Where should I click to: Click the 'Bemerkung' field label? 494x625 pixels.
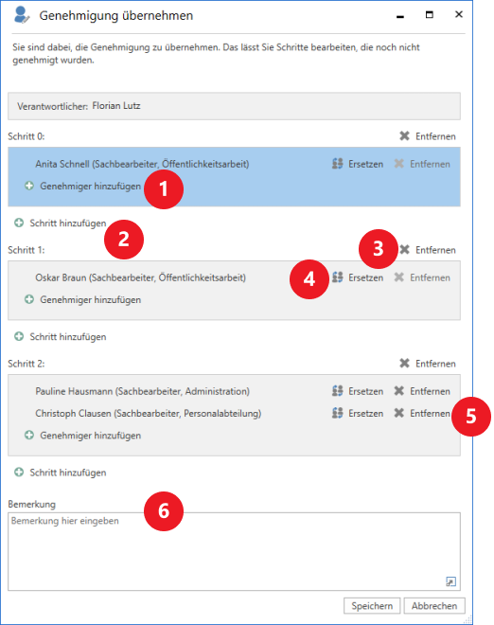coord(32,504)
